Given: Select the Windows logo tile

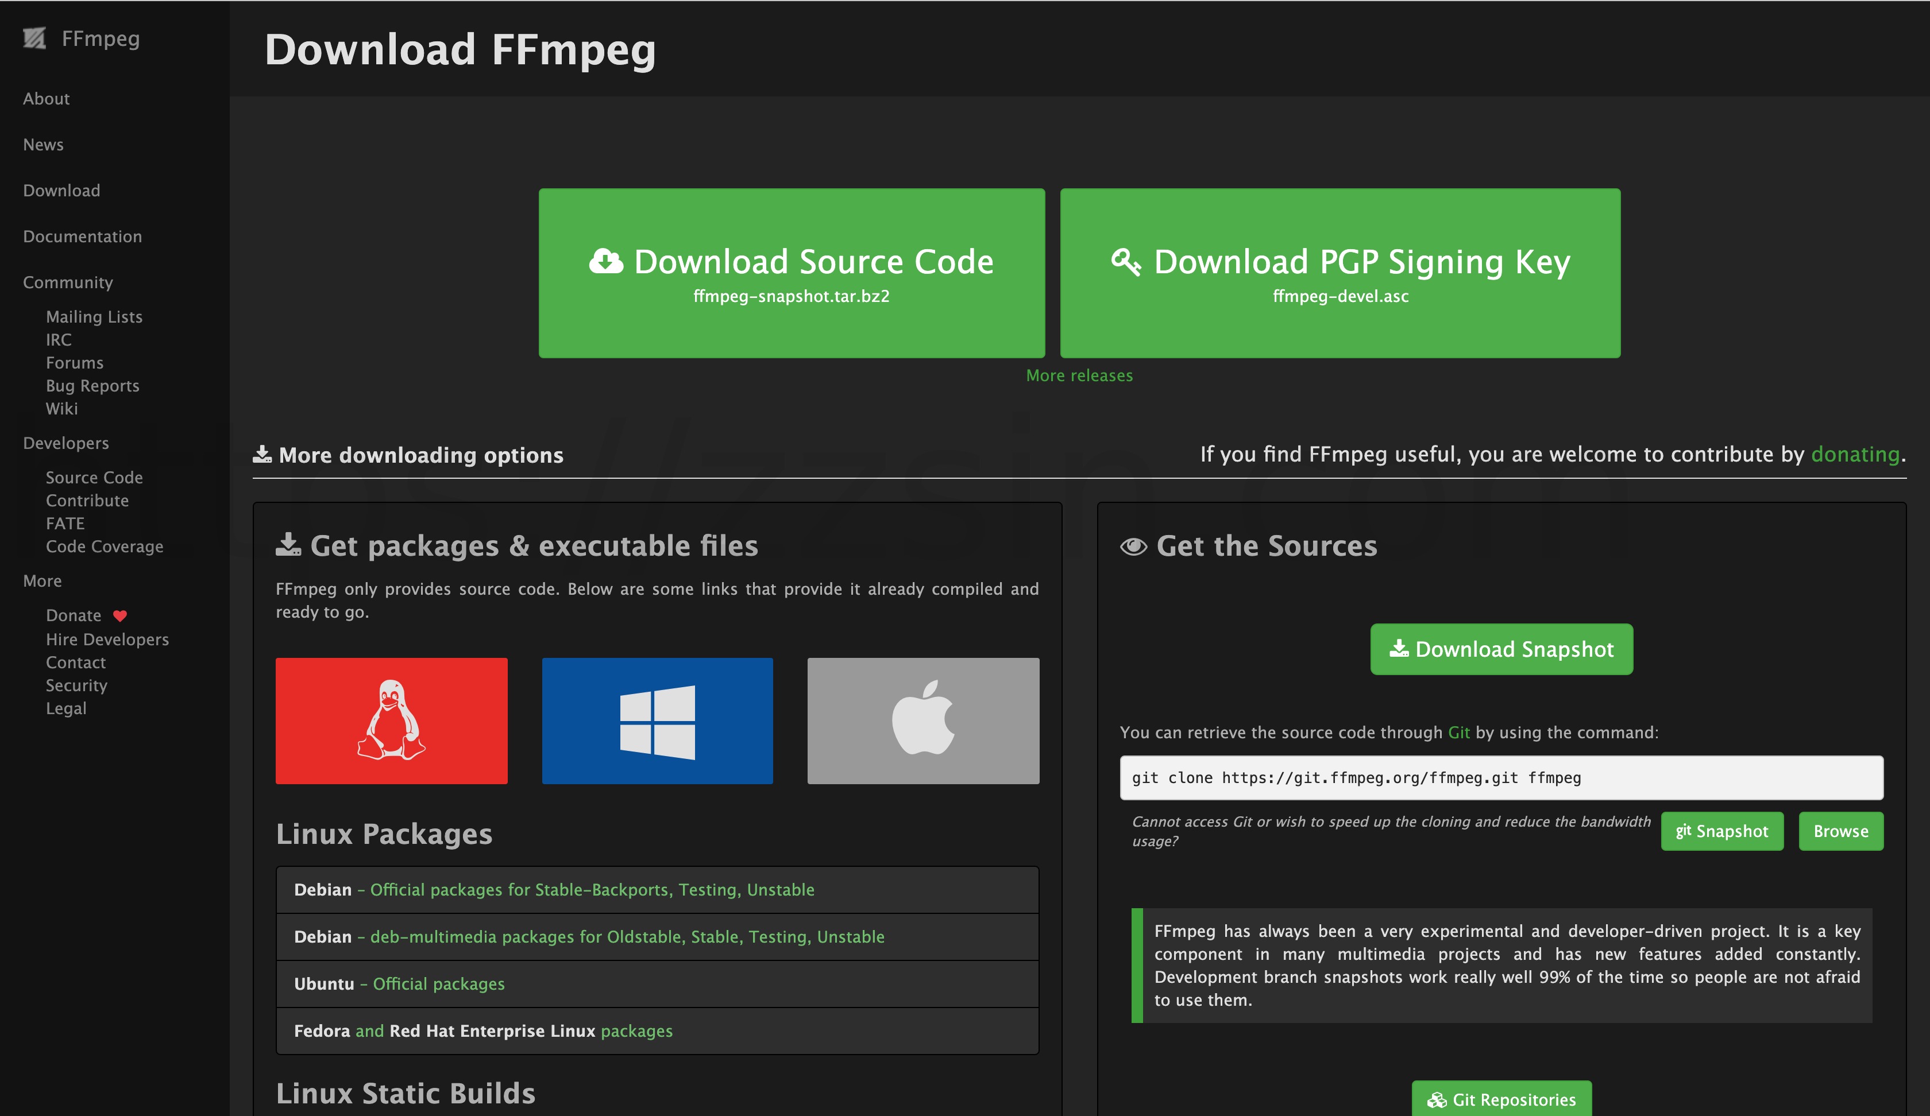Looking at the screenshot, I should [x=657, y=720].
